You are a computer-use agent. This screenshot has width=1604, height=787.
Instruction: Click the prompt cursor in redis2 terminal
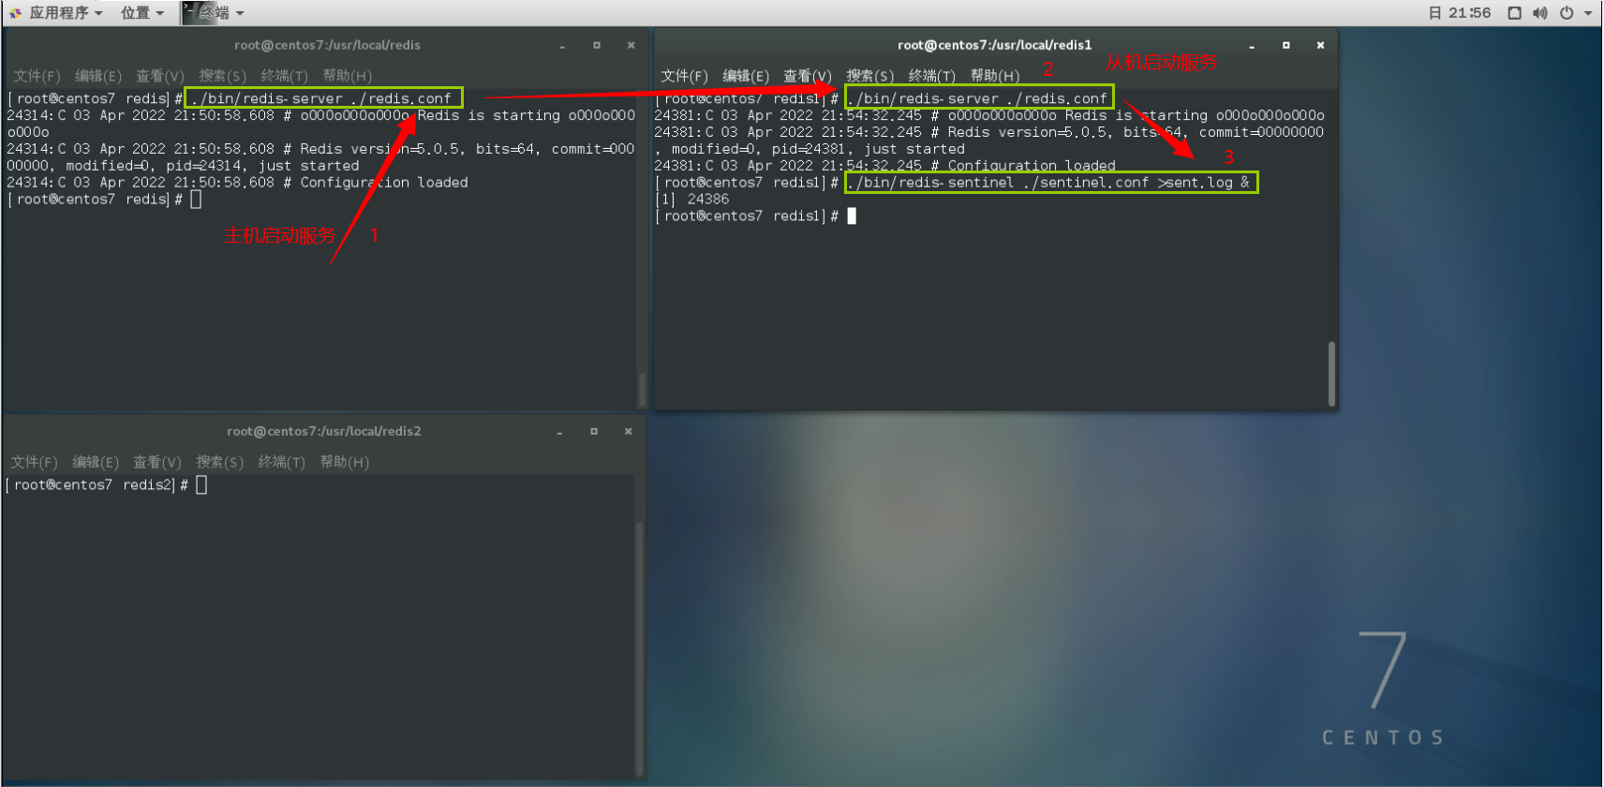click(x=201, y=485)
